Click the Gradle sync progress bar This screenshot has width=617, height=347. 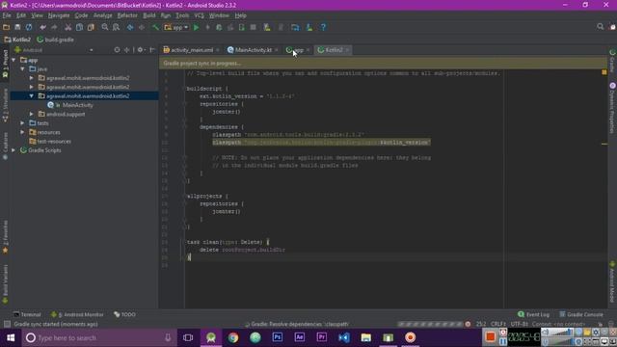pos(430,324)
